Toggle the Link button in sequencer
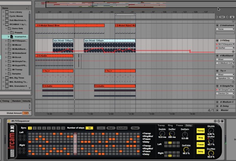Image resolution: width=236 pixels, height=161 pixels. (x=101, y=128)
